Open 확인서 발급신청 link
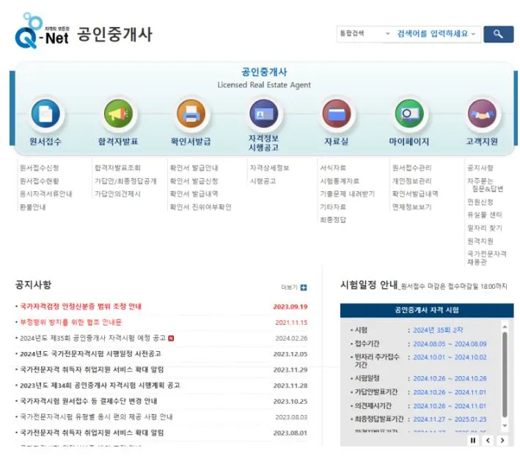Image resolution: width=520 pixels, height=456 pixels. point(194,181)
